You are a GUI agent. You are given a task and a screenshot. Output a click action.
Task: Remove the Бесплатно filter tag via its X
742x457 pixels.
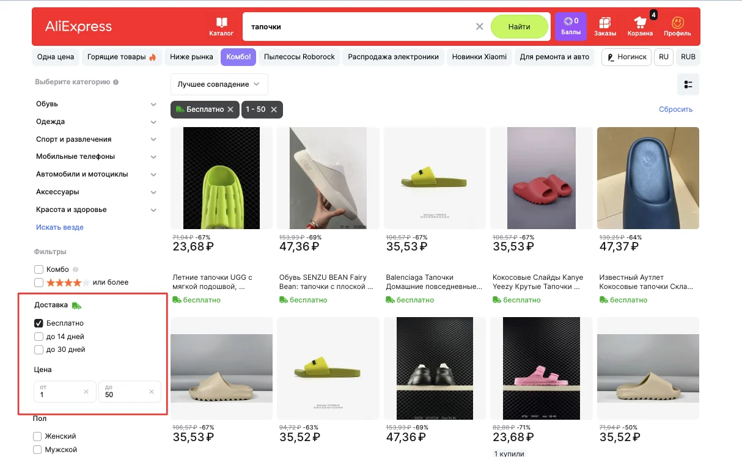(230, 109)
